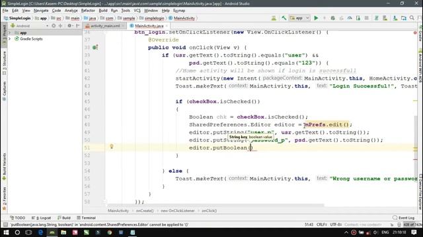Viewport: 423px width, 237px height.
Task: Start debugging with the Debug bug icon
Action: (x=332, y=18)
